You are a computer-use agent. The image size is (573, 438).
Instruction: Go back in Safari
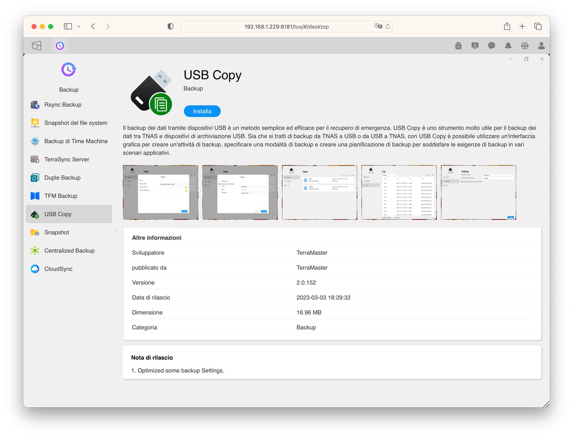(x=93, y=26)
